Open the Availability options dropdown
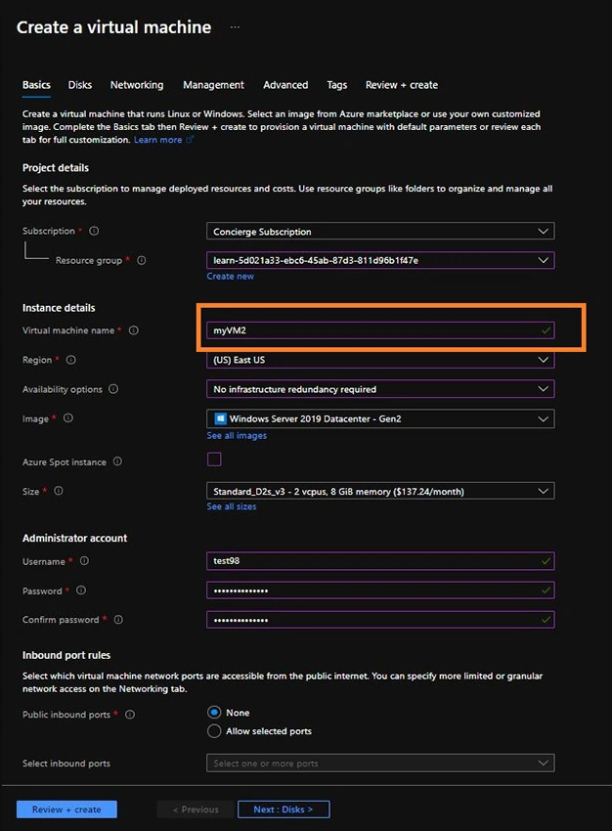The height and width of the screenshot is (831, 612). pyautogui.click(x=380, y=389)
